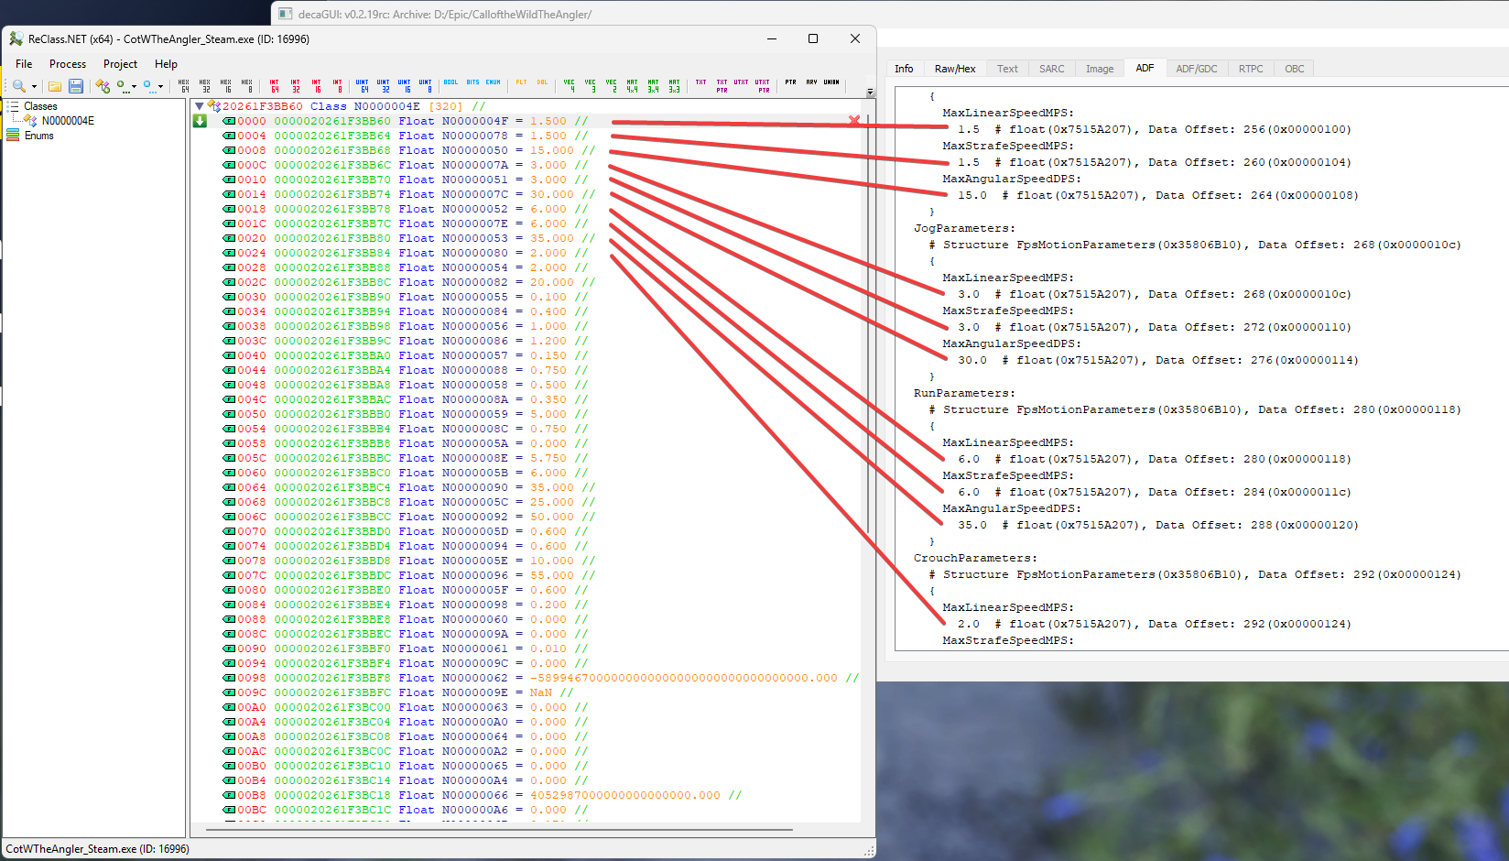1509x861 pixels.
Task: Select the PTR pointer node type
Action: point(790,82)
